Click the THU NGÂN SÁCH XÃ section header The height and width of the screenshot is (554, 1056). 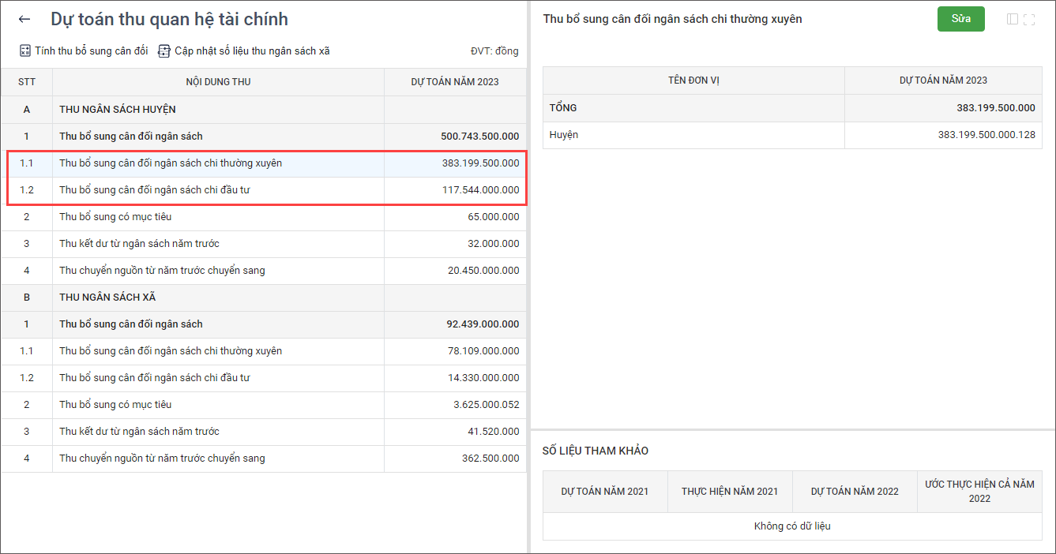(107, 298)
